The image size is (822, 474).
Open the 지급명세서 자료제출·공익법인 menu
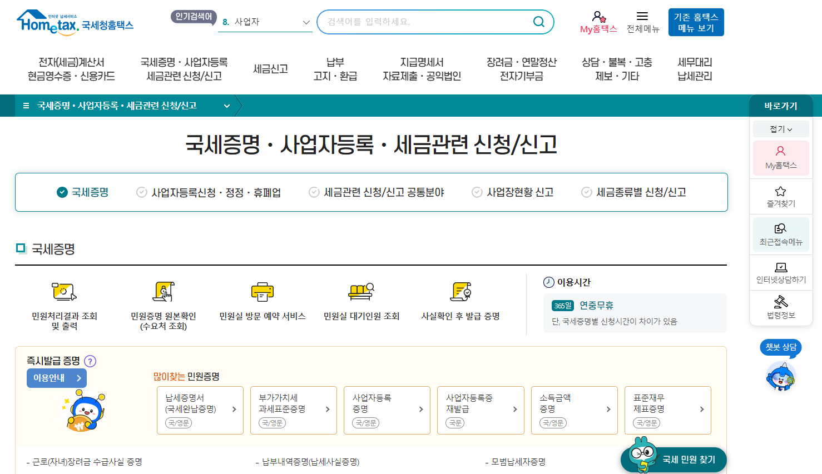click(423, 68)
